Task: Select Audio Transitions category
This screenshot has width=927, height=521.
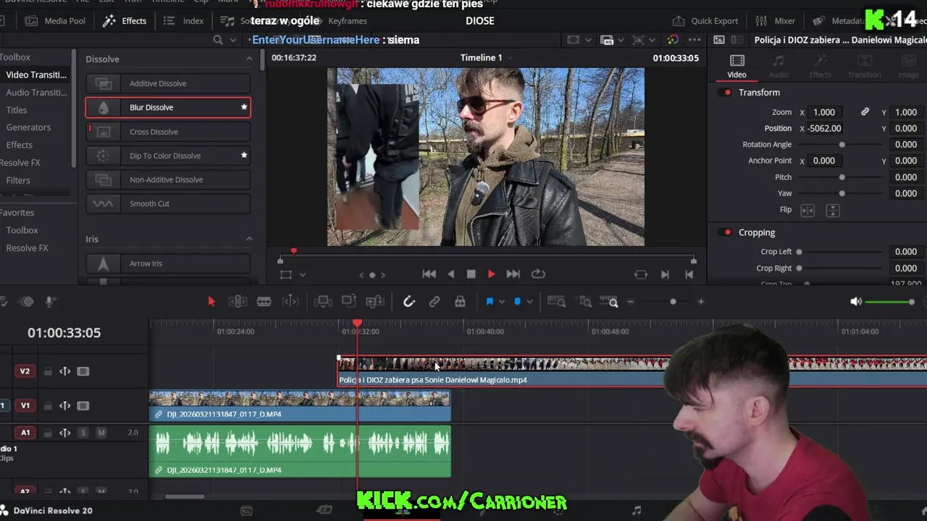Action: [36, 92]
